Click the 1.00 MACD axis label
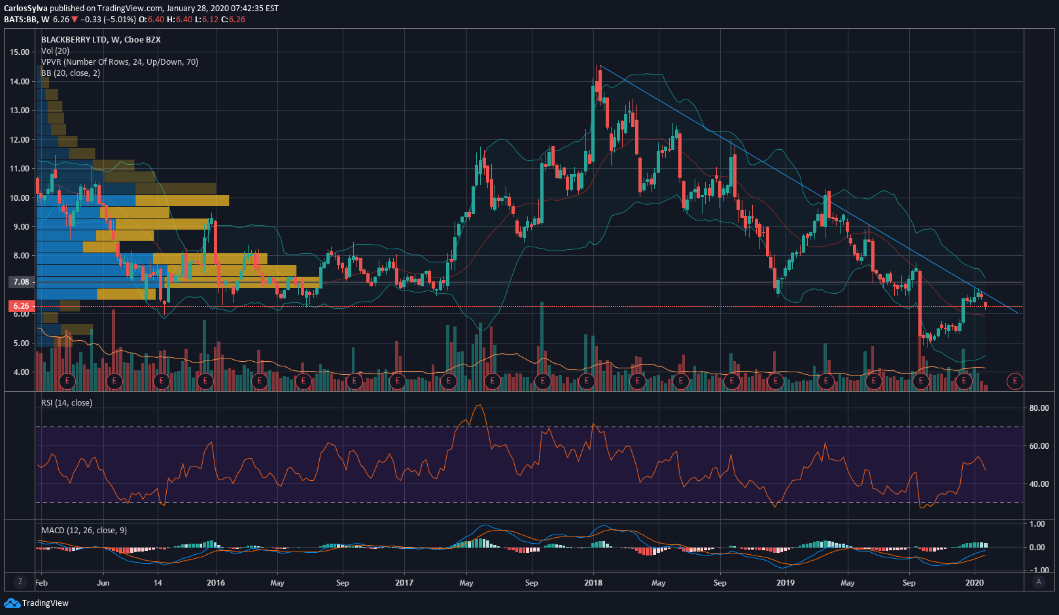The height and width of the screenshot is (615, 1059). 1037,524
